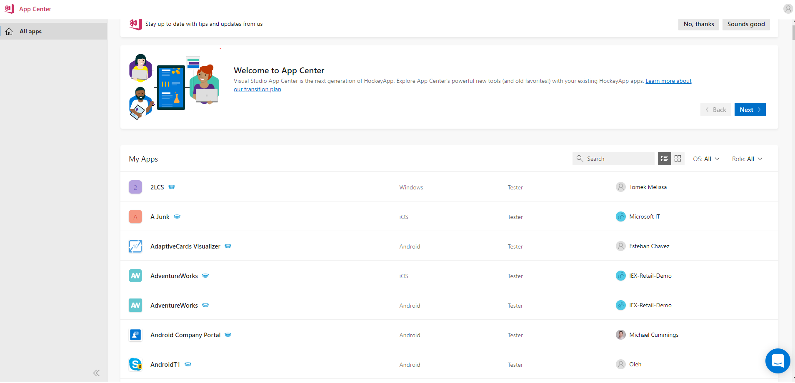Click Esteban Chavez owner avatar

click(x=621, y=246)
